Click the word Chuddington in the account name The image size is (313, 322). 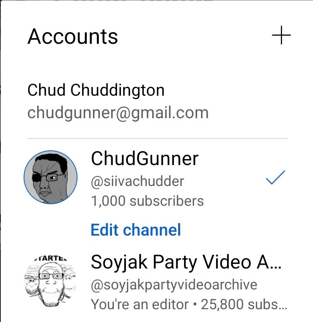click(x=117, y=90)
